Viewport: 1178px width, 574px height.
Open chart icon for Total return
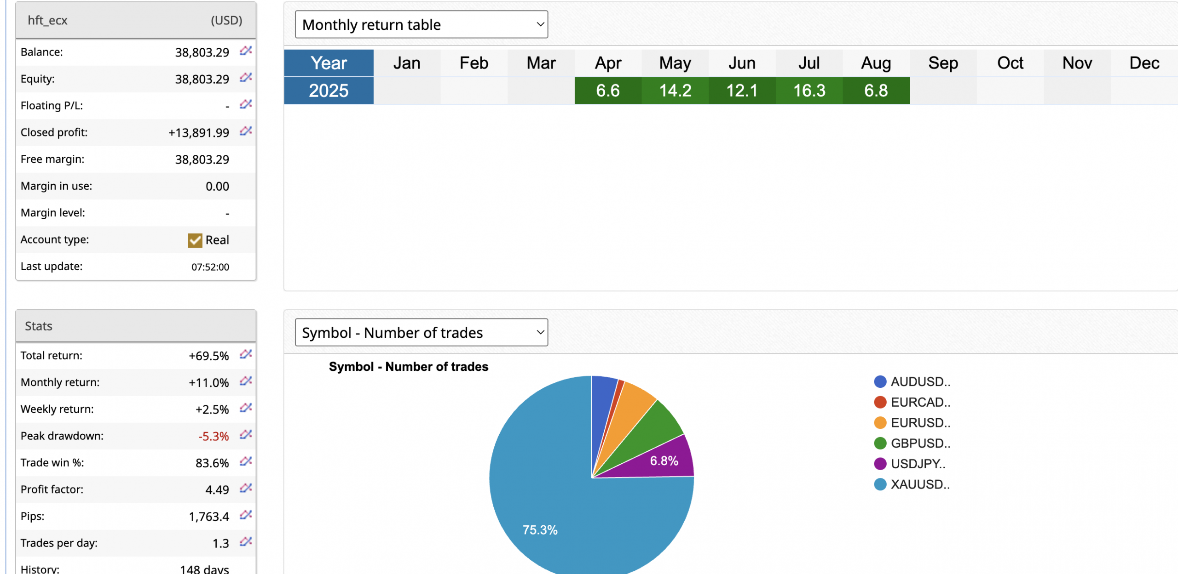coord(246,354)
